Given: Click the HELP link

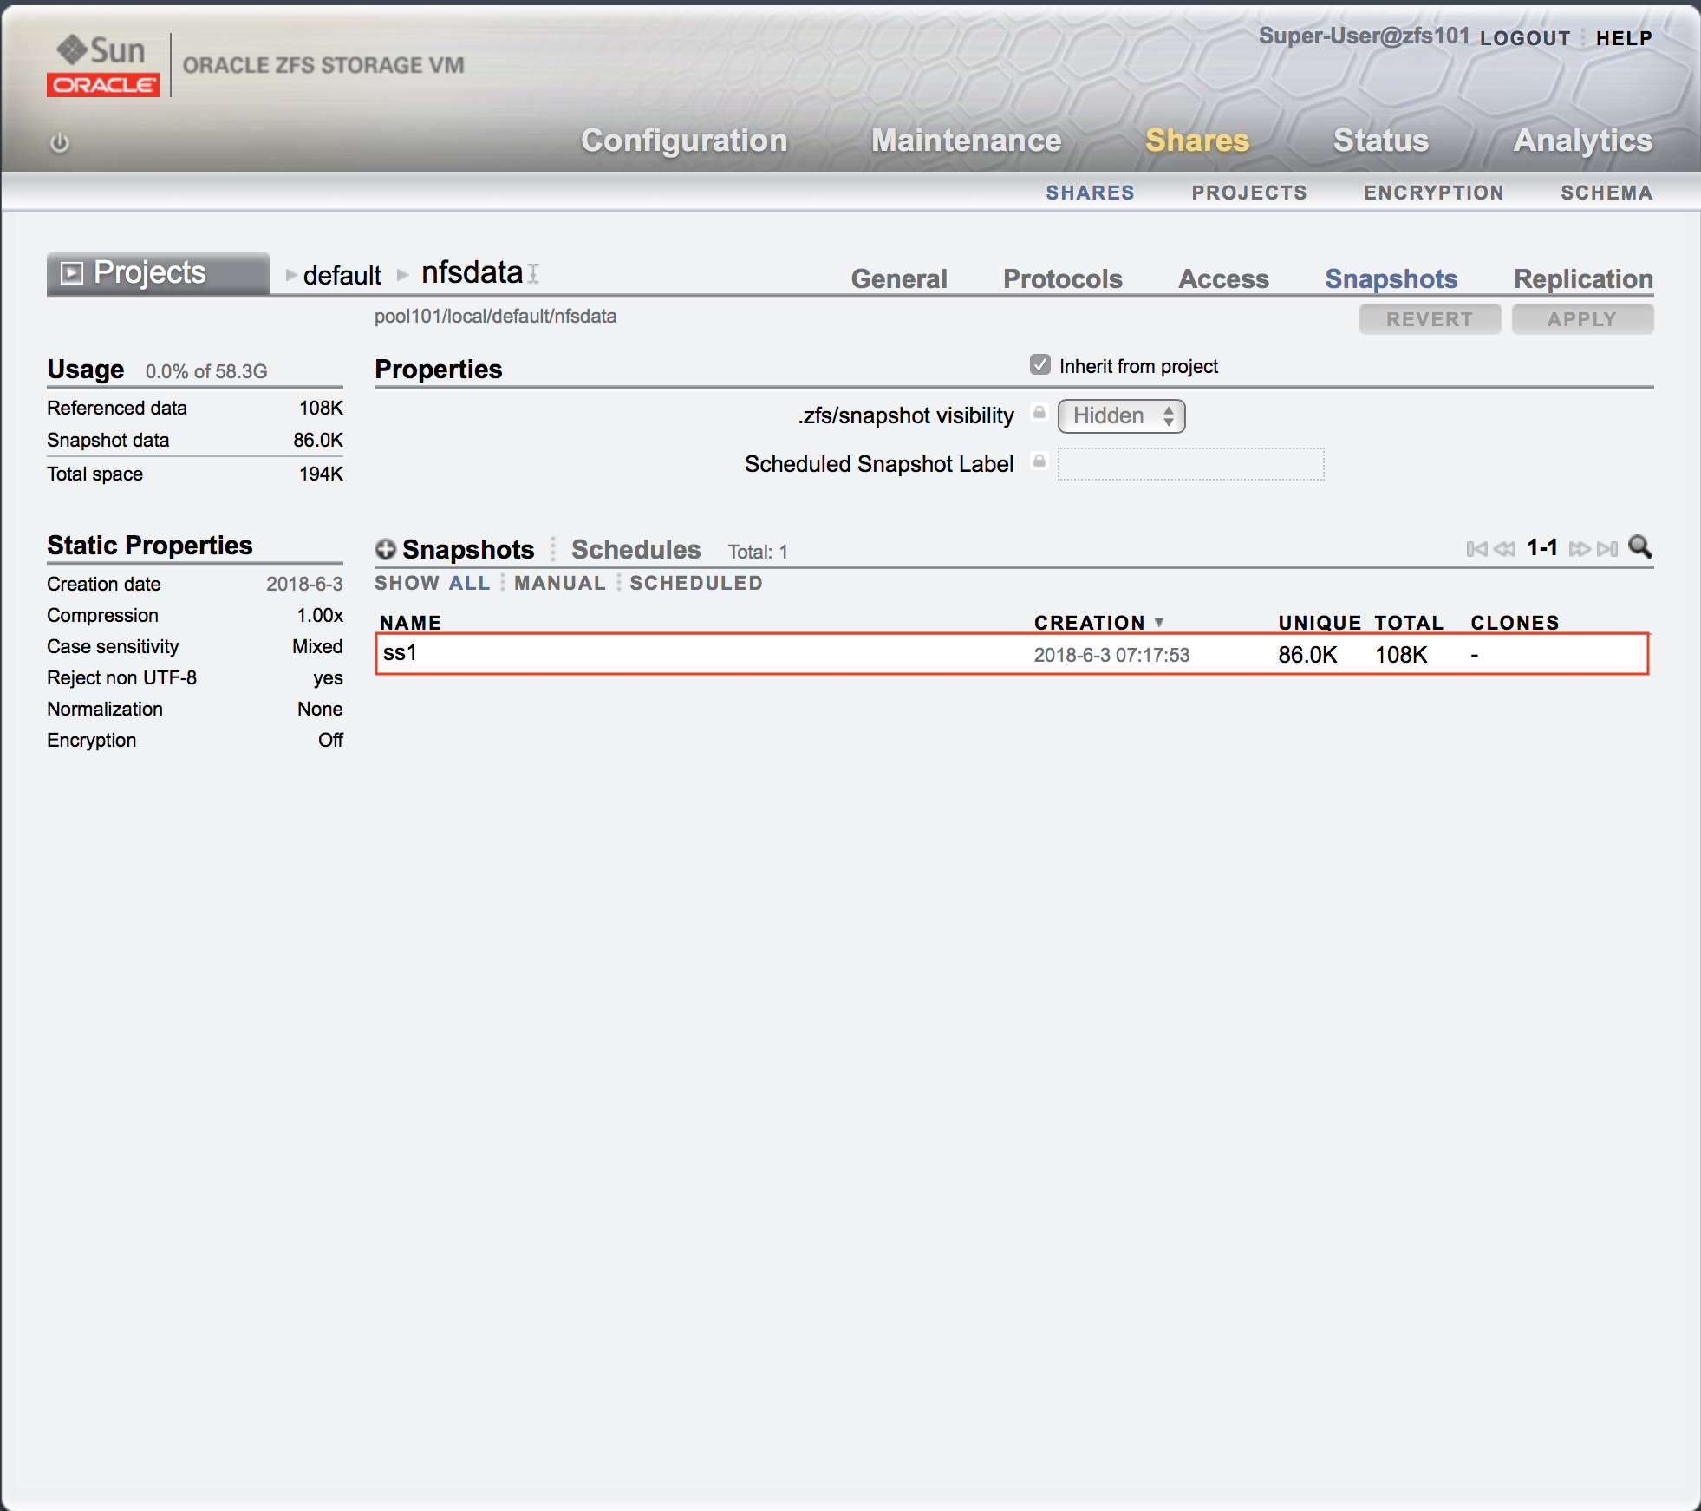Looking at the screenshot, I should [x=1624, y=38].
